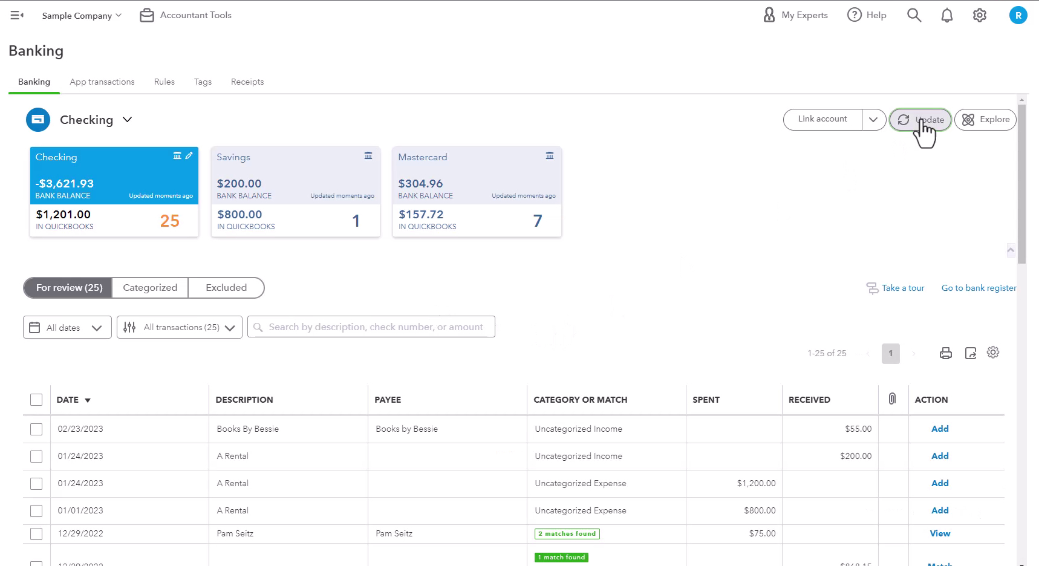Click the transaction search field
This screenshot has width=1039, height=566.
[371, 327]
